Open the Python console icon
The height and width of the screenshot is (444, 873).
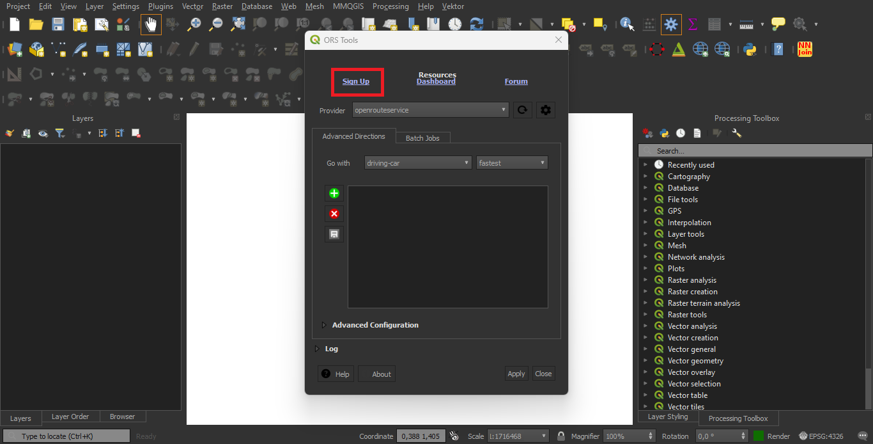pyautogui.click(x=750, y=49)
